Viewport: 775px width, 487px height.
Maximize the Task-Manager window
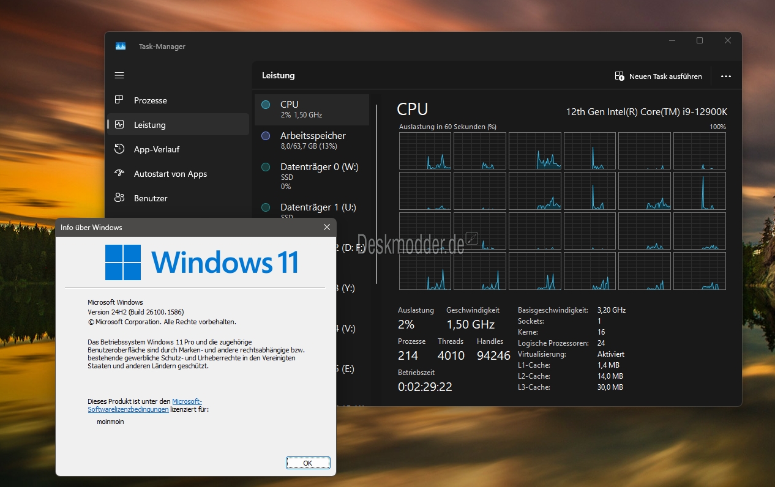700,40
